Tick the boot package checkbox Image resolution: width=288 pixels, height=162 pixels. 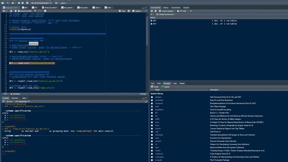(x=152, y=126)
